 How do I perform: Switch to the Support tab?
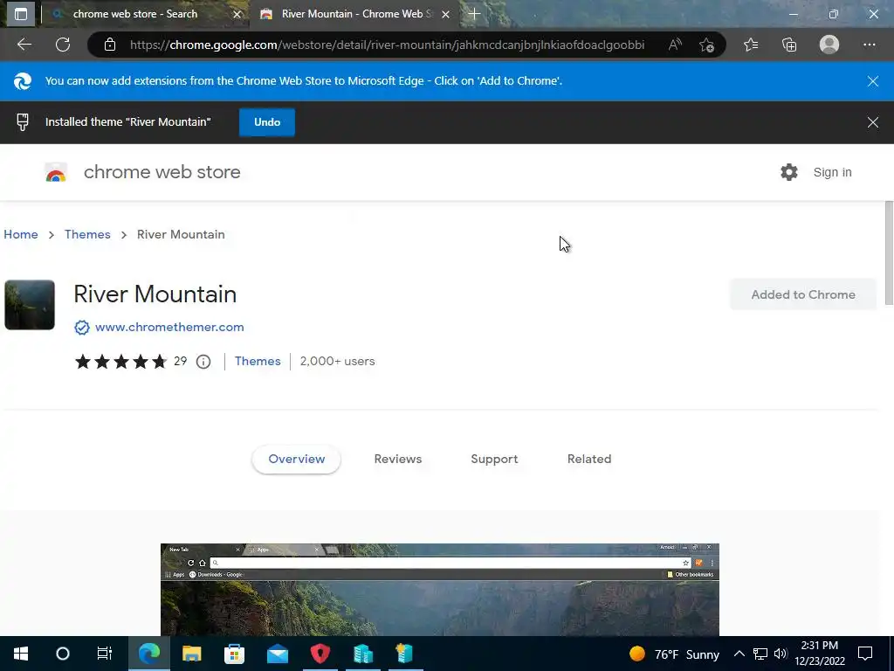(x=494, y=460)
